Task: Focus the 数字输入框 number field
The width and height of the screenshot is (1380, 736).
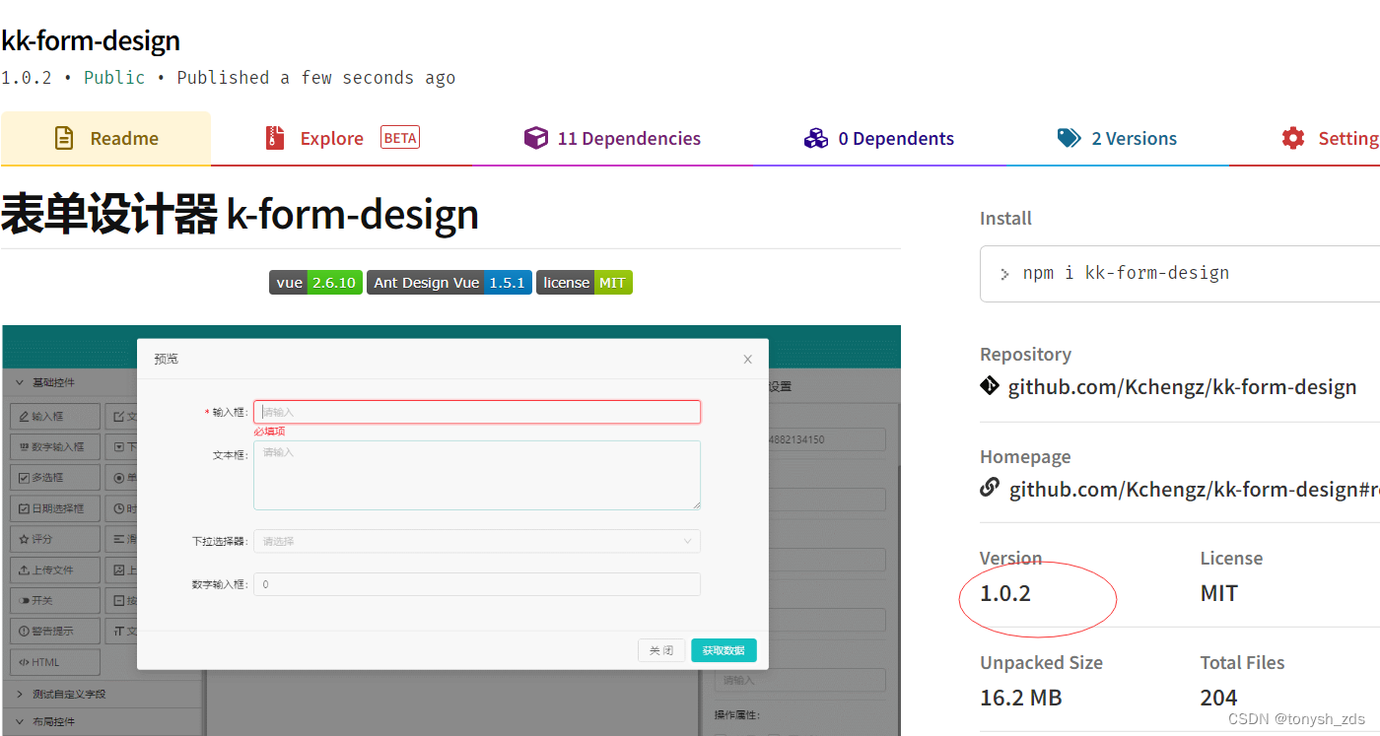Action: 477,584
